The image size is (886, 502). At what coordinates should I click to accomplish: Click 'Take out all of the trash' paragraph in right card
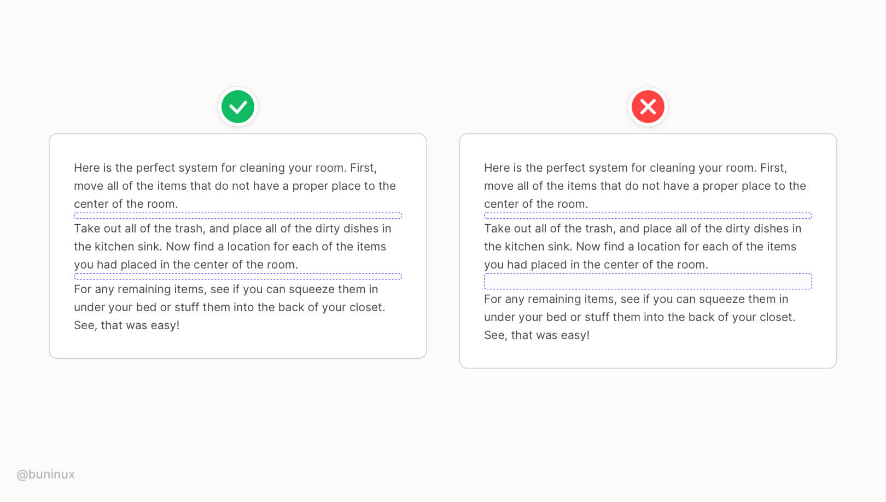coord(643,247)
